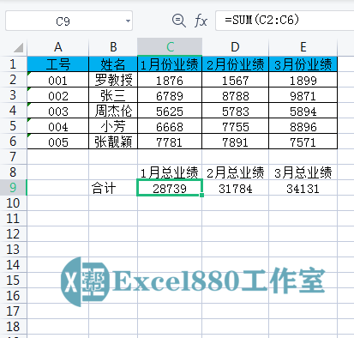Click label cell 2月总业绩
This screenshot has height=338, width=354.
(235, 172)
